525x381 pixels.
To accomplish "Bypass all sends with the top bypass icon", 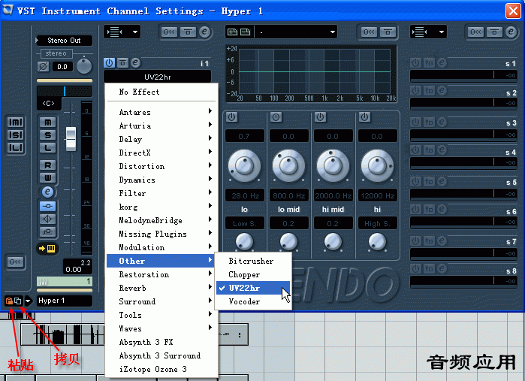I will [x=494, y=32].
